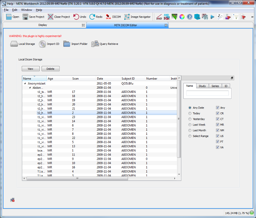
Task: Open Import Folder
Action: coord(76,44)
